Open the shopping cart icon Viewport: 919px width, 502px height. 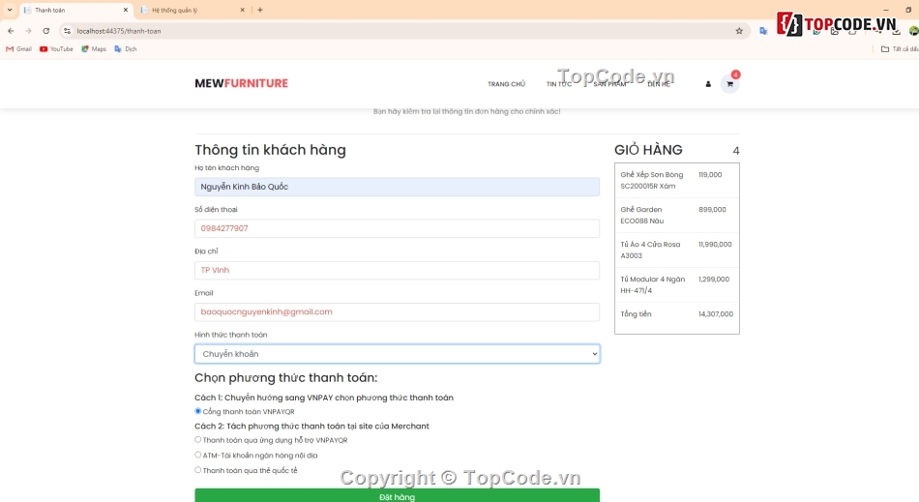pos(729,84)
